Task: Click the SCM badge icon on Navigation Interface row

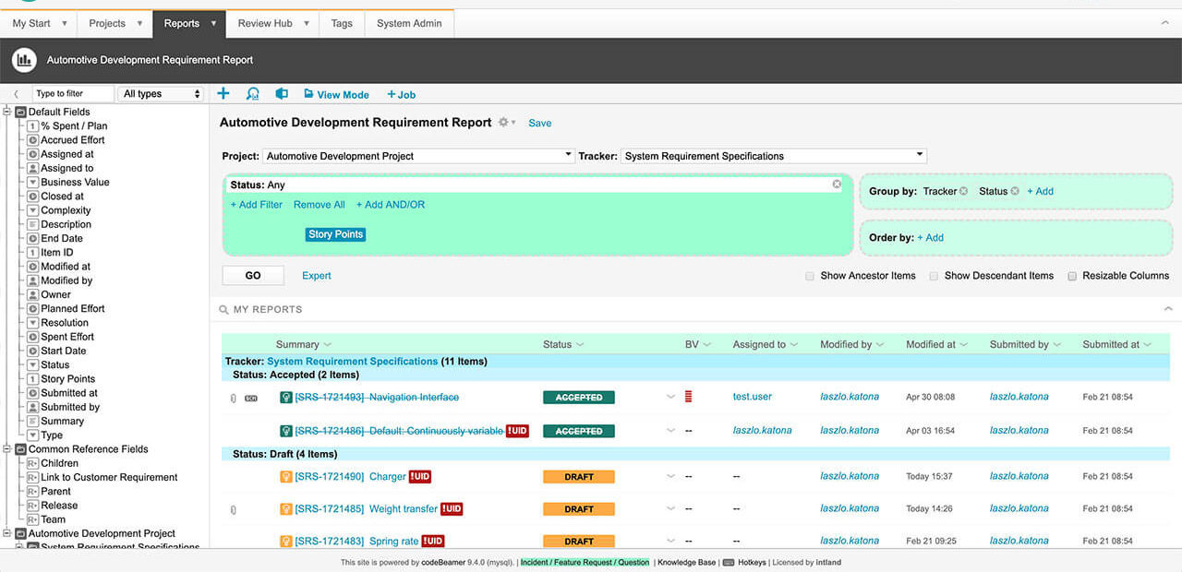Action: point(250,398)
